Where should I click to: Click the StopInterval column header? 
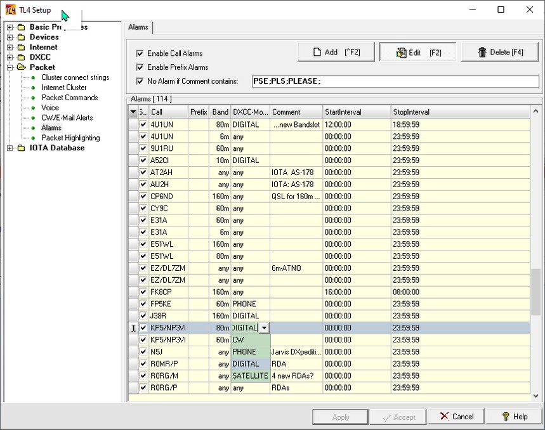coord(461,112)
